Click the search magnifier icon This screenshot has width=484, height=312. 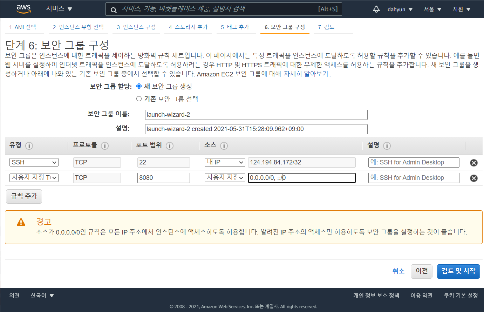click(114, 10)
